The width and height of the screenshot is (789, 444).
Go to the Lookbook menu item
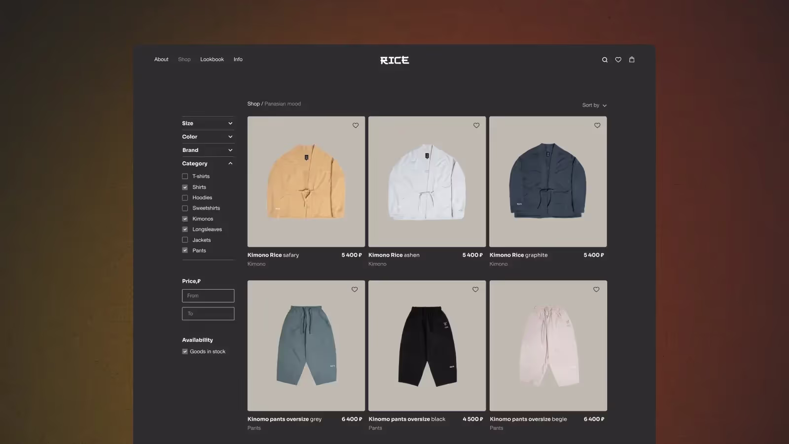coord(212,59)
